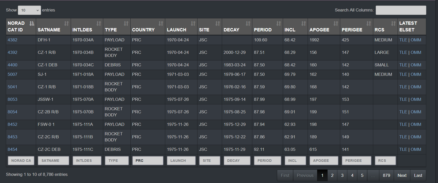Sort by RCS column icon
This screenshot has width=438, height=183.
coord(393,23)
